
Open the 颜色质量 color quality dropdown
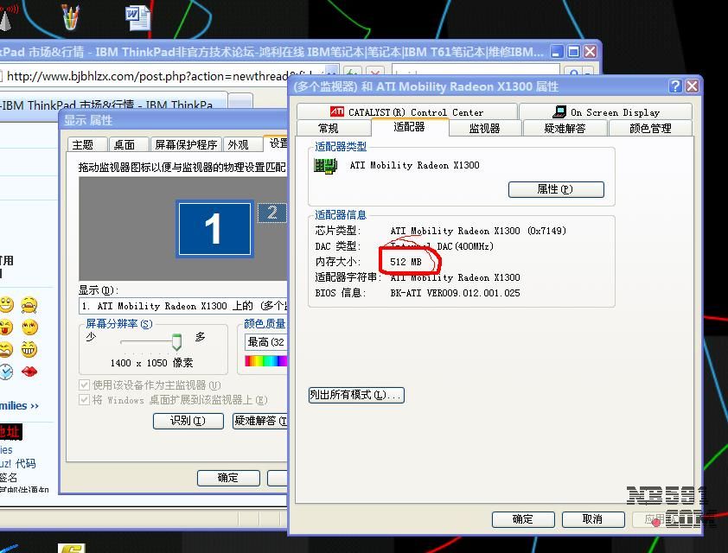[x=265, y=342]
